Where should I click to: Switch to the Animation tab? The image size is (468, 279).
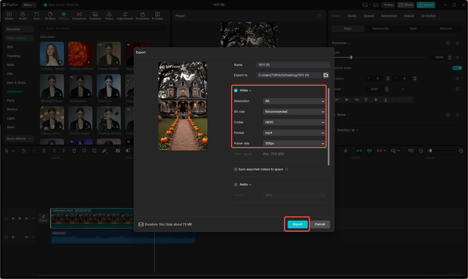(x=389, y=16)
